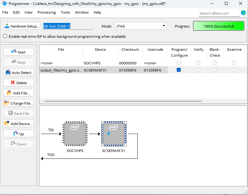
Task: Run Auto Detect for devices
Action: (19, 72)
